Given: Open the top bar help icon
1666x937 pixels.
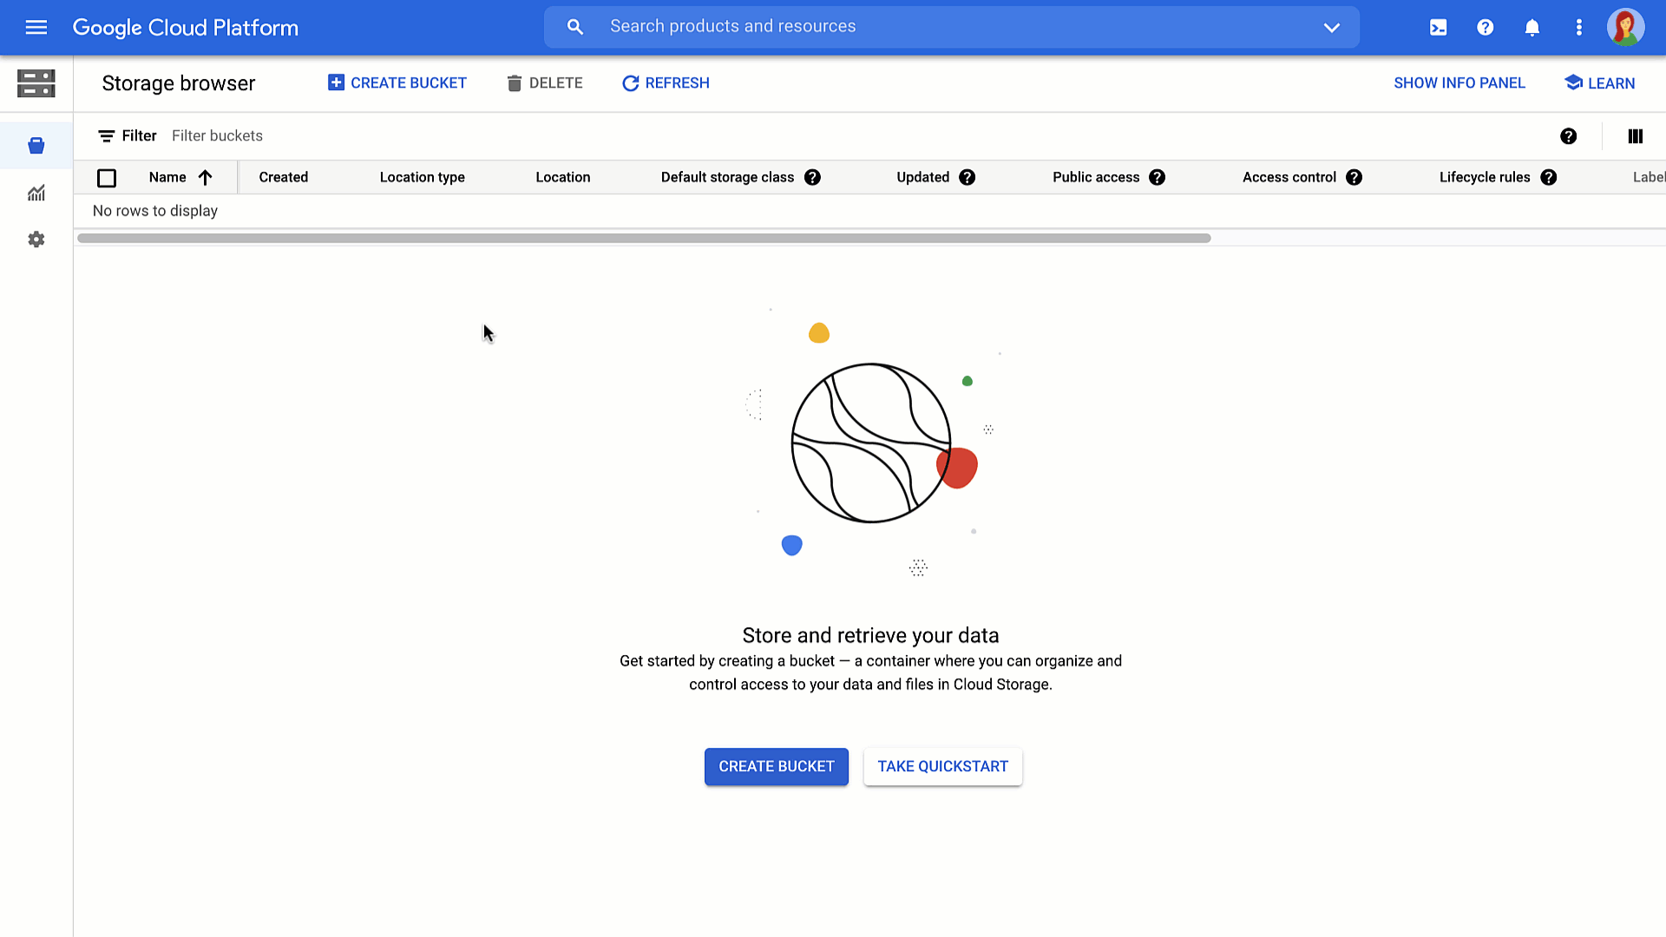Looking at the screenshot, I should point(1485,27).
